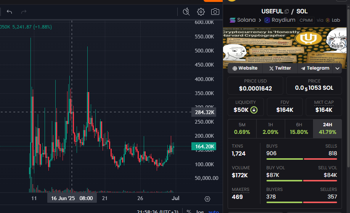This screenshot has height=213, width=350.
Task: Click the buyers versus sellers ratio bar
Action: point(302,202)
